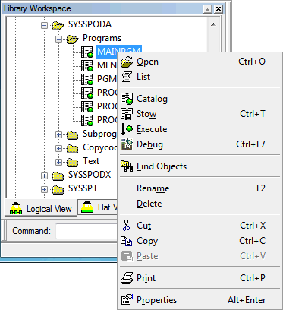Choose Delete from the context menu
Screen dimensions: 283x310
(x=200, y=204)
